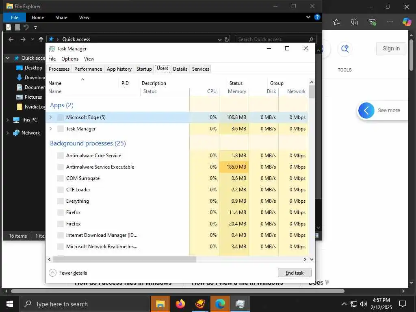Open the Windows Start menu
The height and width of the screenshot is (312, 416).
(10, 304)
